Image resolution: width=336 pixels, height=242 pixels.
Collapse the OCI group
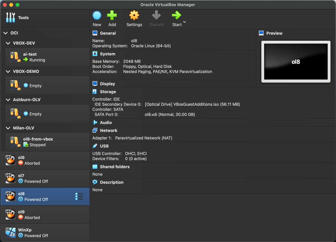click(x=6, y=33)
